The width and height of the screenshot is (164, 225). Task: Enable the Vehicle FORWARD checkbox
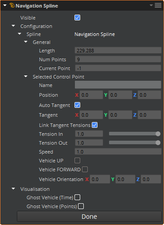click(x=85, y=170)
